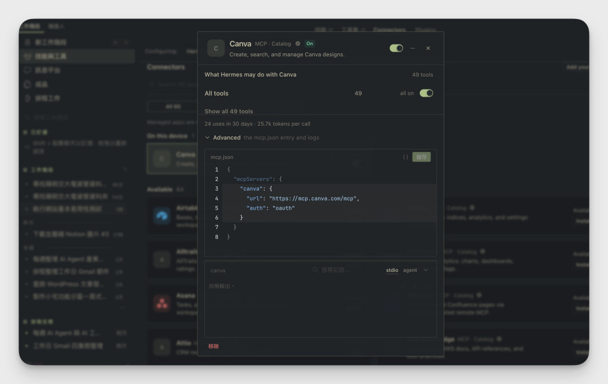This screenshot has width=608, height=384.
Task: Click the 儲存 save button
Action: pyautogui.click(x=422, y=157)
